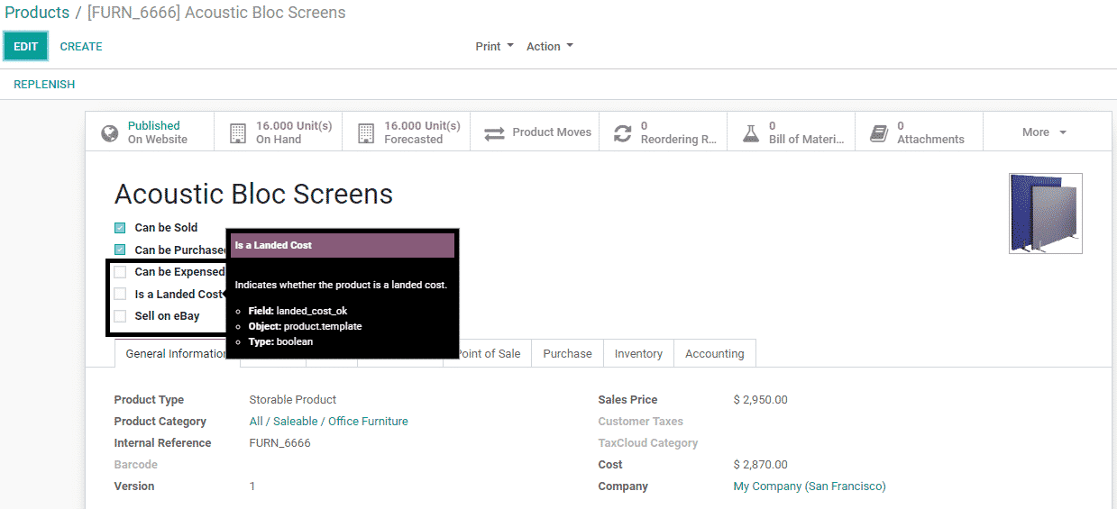Click the building icon for On Hand units
The width and height of the screenshot is (1117, 509).
pyautogui.click(x=238, y=133)
